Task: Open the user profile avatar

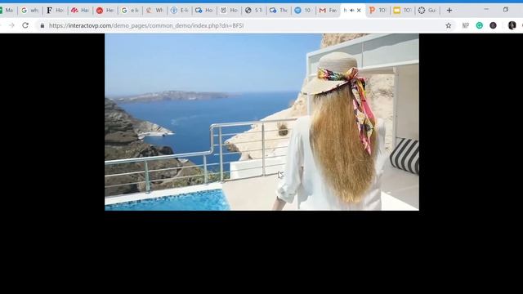Action: pyautogui.click(x=512, y=25)
